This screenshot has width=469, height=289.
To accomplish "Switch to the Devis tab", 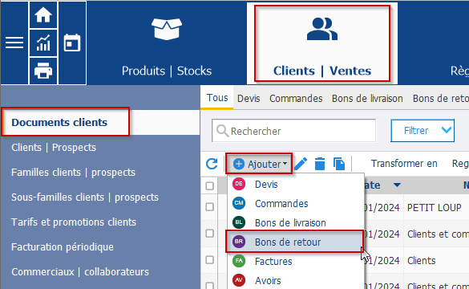I will click(x=249, y=99).
